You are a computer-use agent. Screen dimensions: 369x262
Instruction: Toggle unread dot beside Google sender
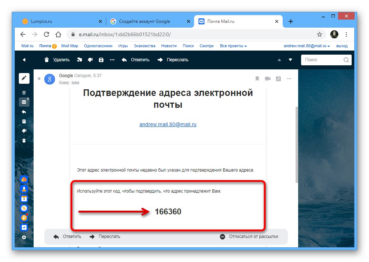[39, 79]
